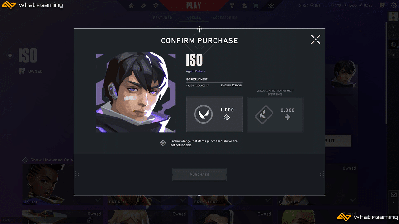Open the Agent Details link

click(x=195, y=72)
